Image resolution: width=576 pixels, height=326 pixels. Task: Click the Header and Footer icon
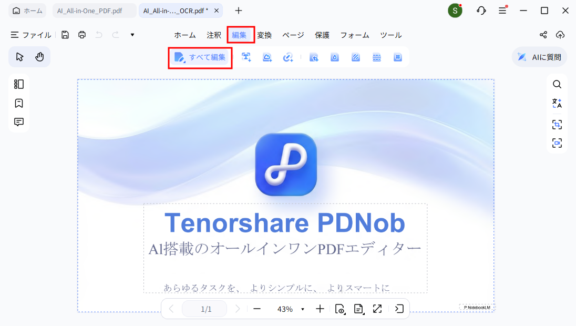coord(376,57)
